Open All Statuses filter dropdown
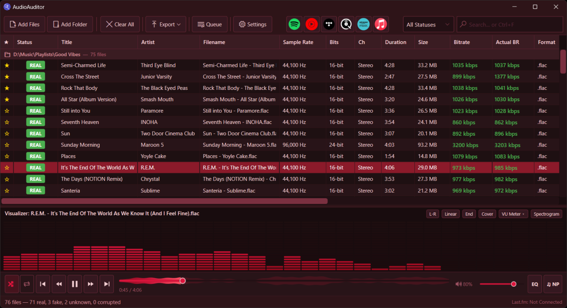 tap(428, 25)
